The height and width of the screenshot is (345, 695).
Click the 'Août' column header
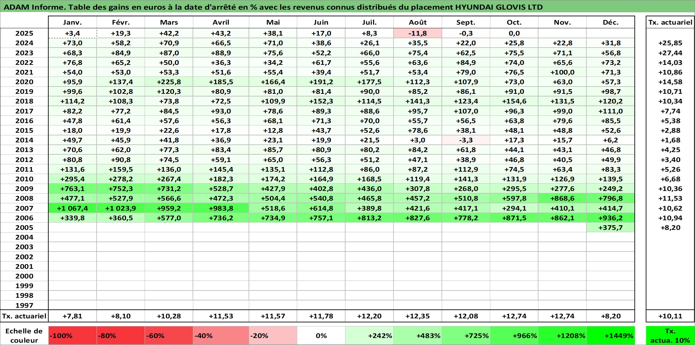418,22
